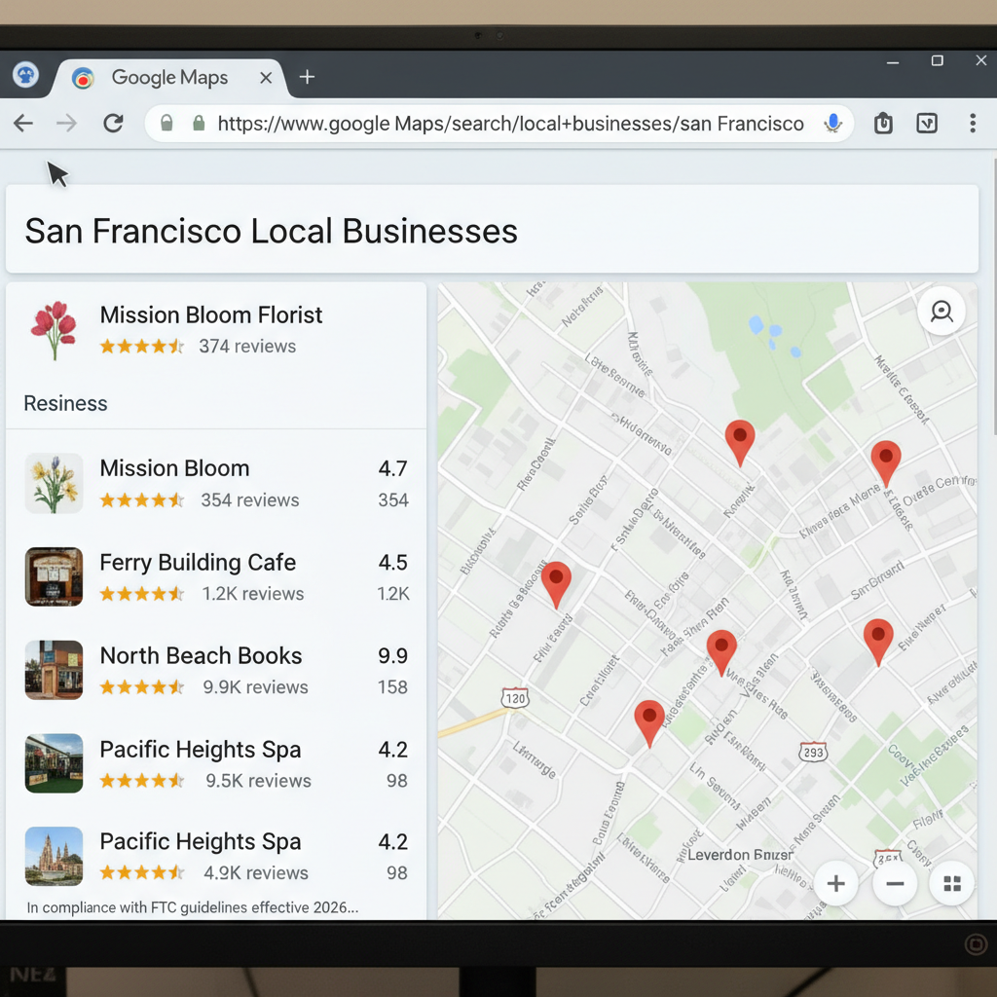Click the 'Resiness' section label
This screenshot has height=997, width=997.
click(65, 404)
